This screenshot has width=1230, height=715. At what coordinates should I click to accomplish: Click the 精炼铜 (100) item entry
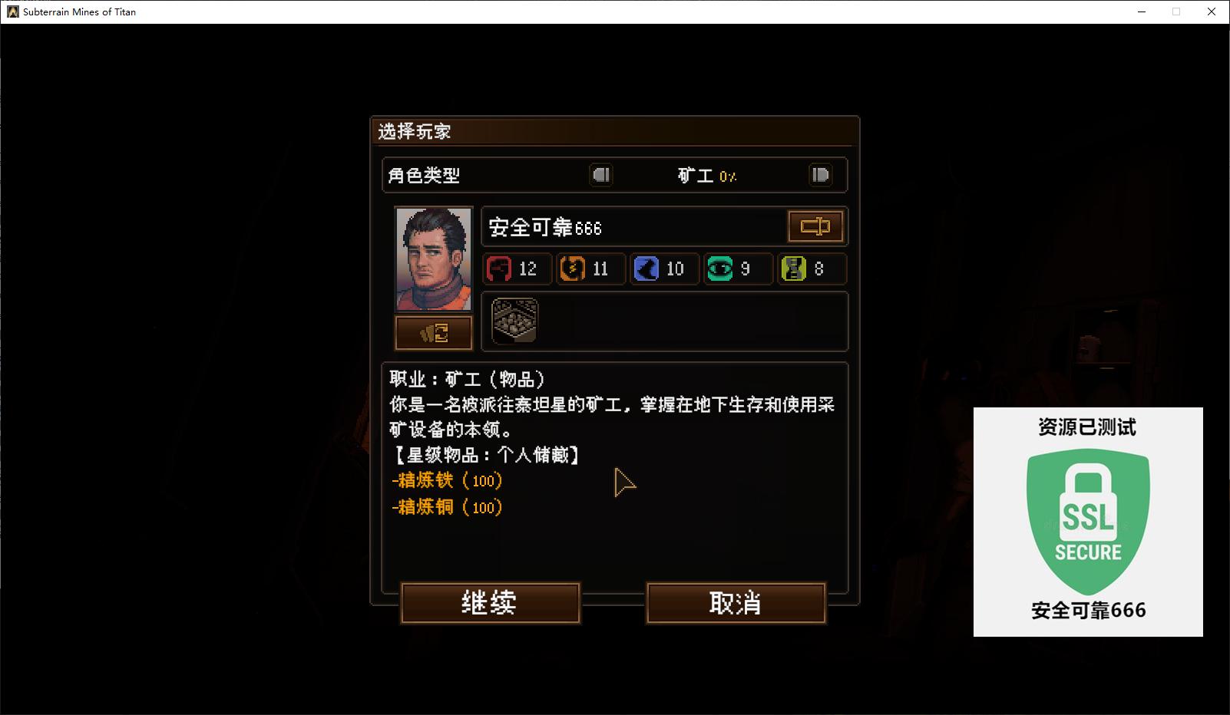tap(447, 506)
